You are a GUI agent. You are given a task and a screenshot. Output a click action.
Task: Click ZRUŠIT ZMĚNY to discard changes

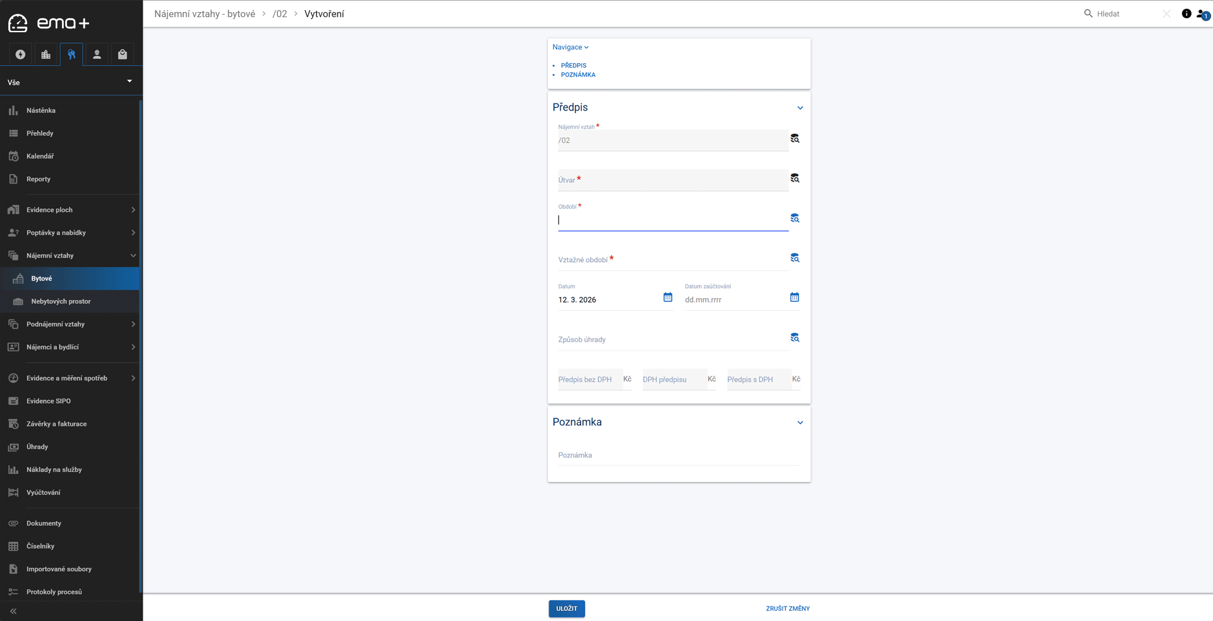[x=787, y=608]
